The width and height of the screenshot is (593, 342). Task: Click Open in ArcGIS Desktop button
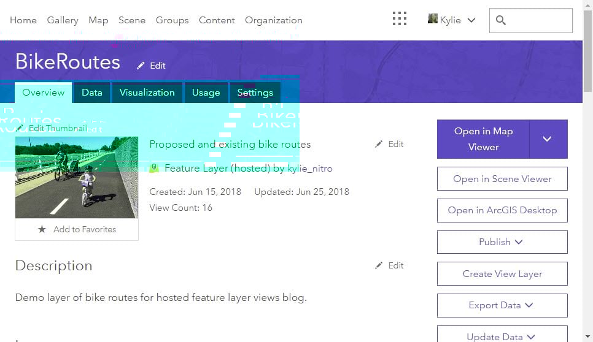(502, 210)
